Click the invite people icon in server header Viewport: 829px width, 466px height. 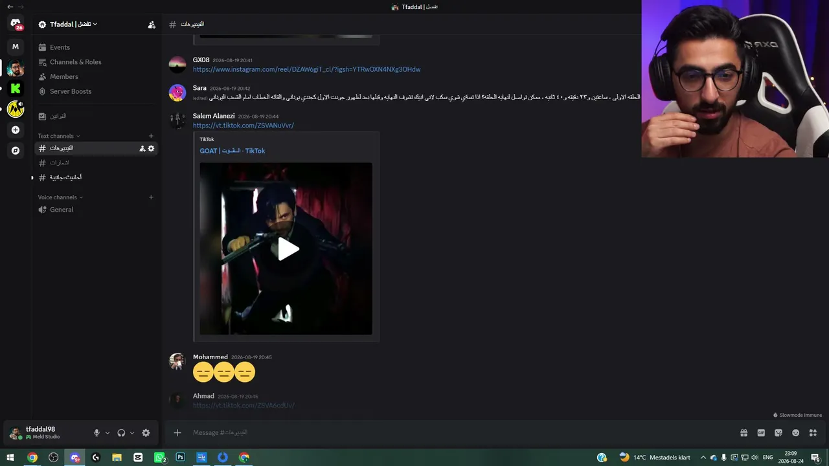point(152,25)
